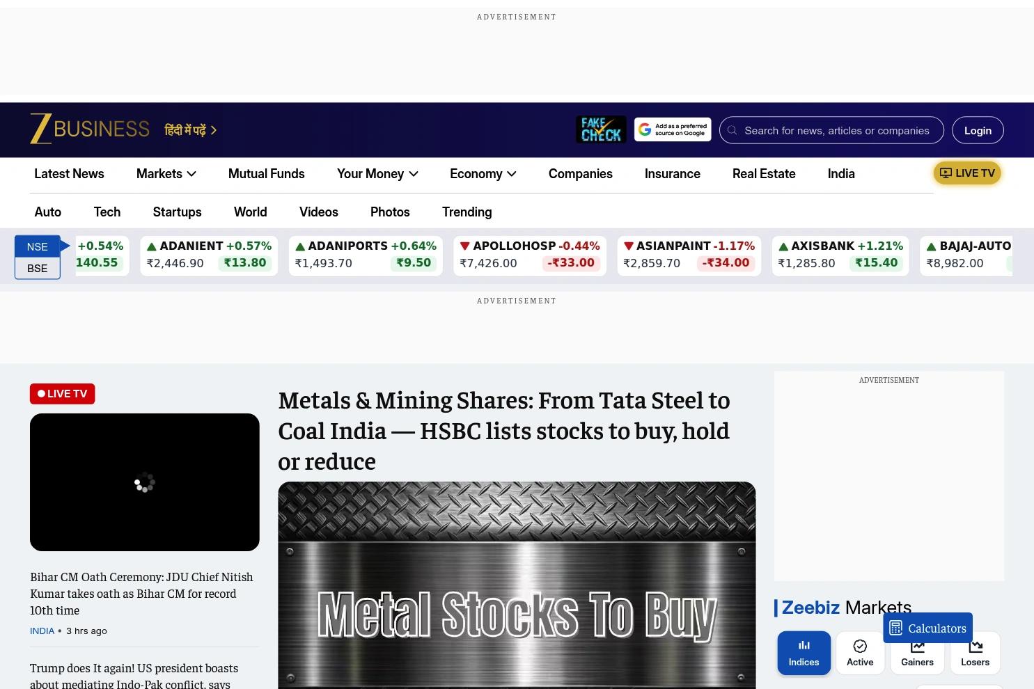Open the Zee Business logo homepage
This screenshot has width=1034, height=689.
click(x=90, y=129)
